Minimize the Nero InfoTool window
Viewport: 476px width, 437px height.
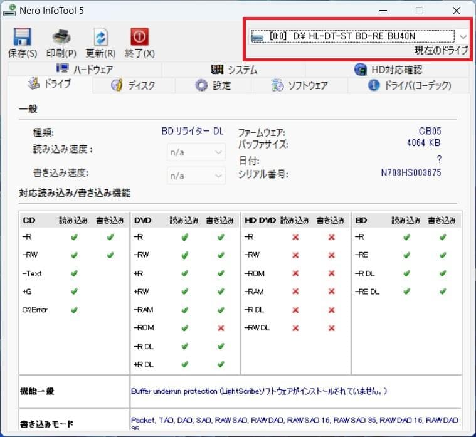383,11
